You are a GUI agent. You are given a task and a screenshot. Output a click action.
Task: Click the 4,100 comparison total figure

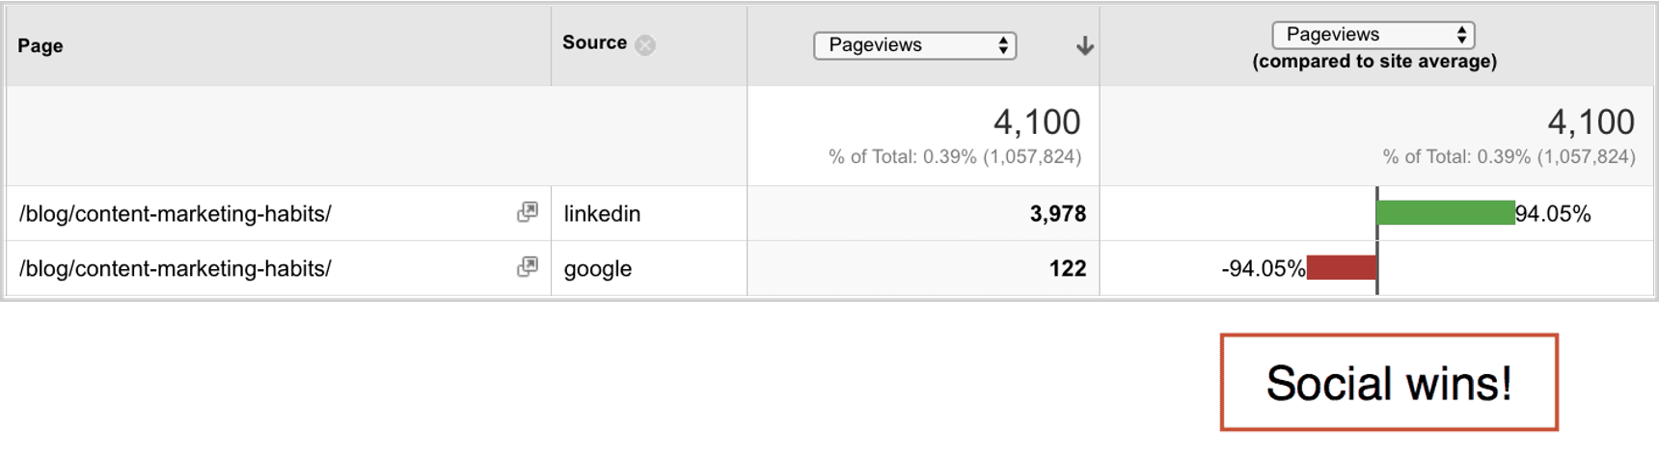click(x=1591, y=122)
